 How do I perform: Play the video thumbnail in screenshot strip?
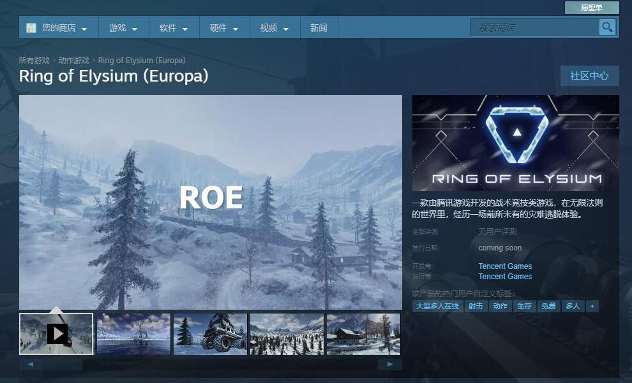pyautogui.click(x=56, y=334)
